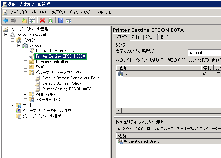Select the グループ ポリシーのモデル作成 node

point(47,111)
